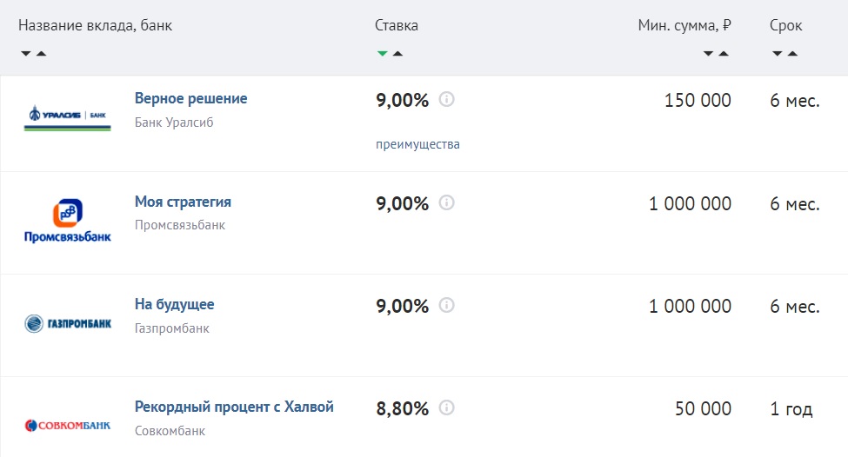Open rate info icon for На будущее

(x=447, y=305)
